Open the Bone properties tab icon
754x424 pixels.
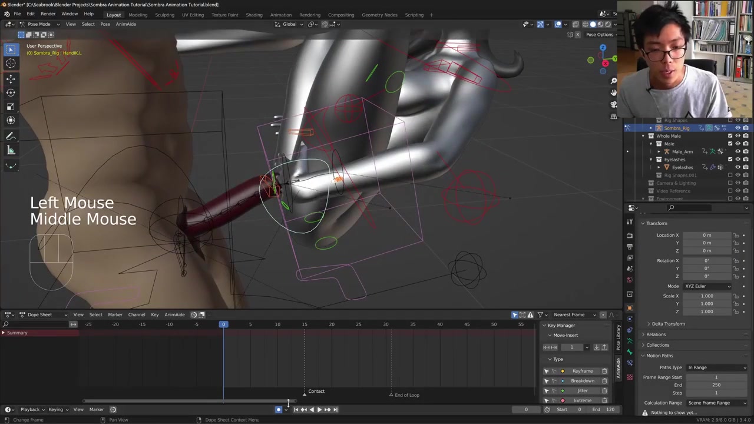click(x=629, y=352)
